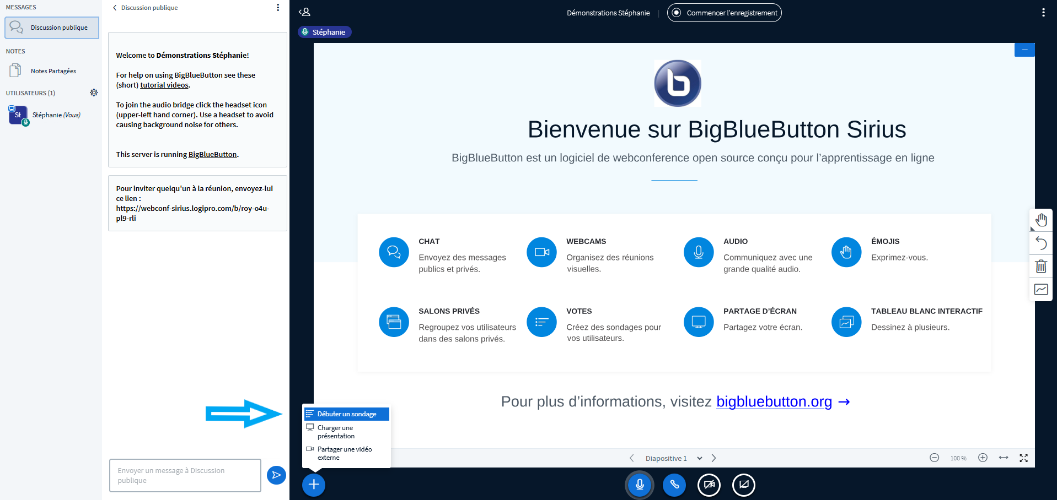1057x500 pixels.
Task: Click the blue plus actions button
Action: (x=313, y=485)
